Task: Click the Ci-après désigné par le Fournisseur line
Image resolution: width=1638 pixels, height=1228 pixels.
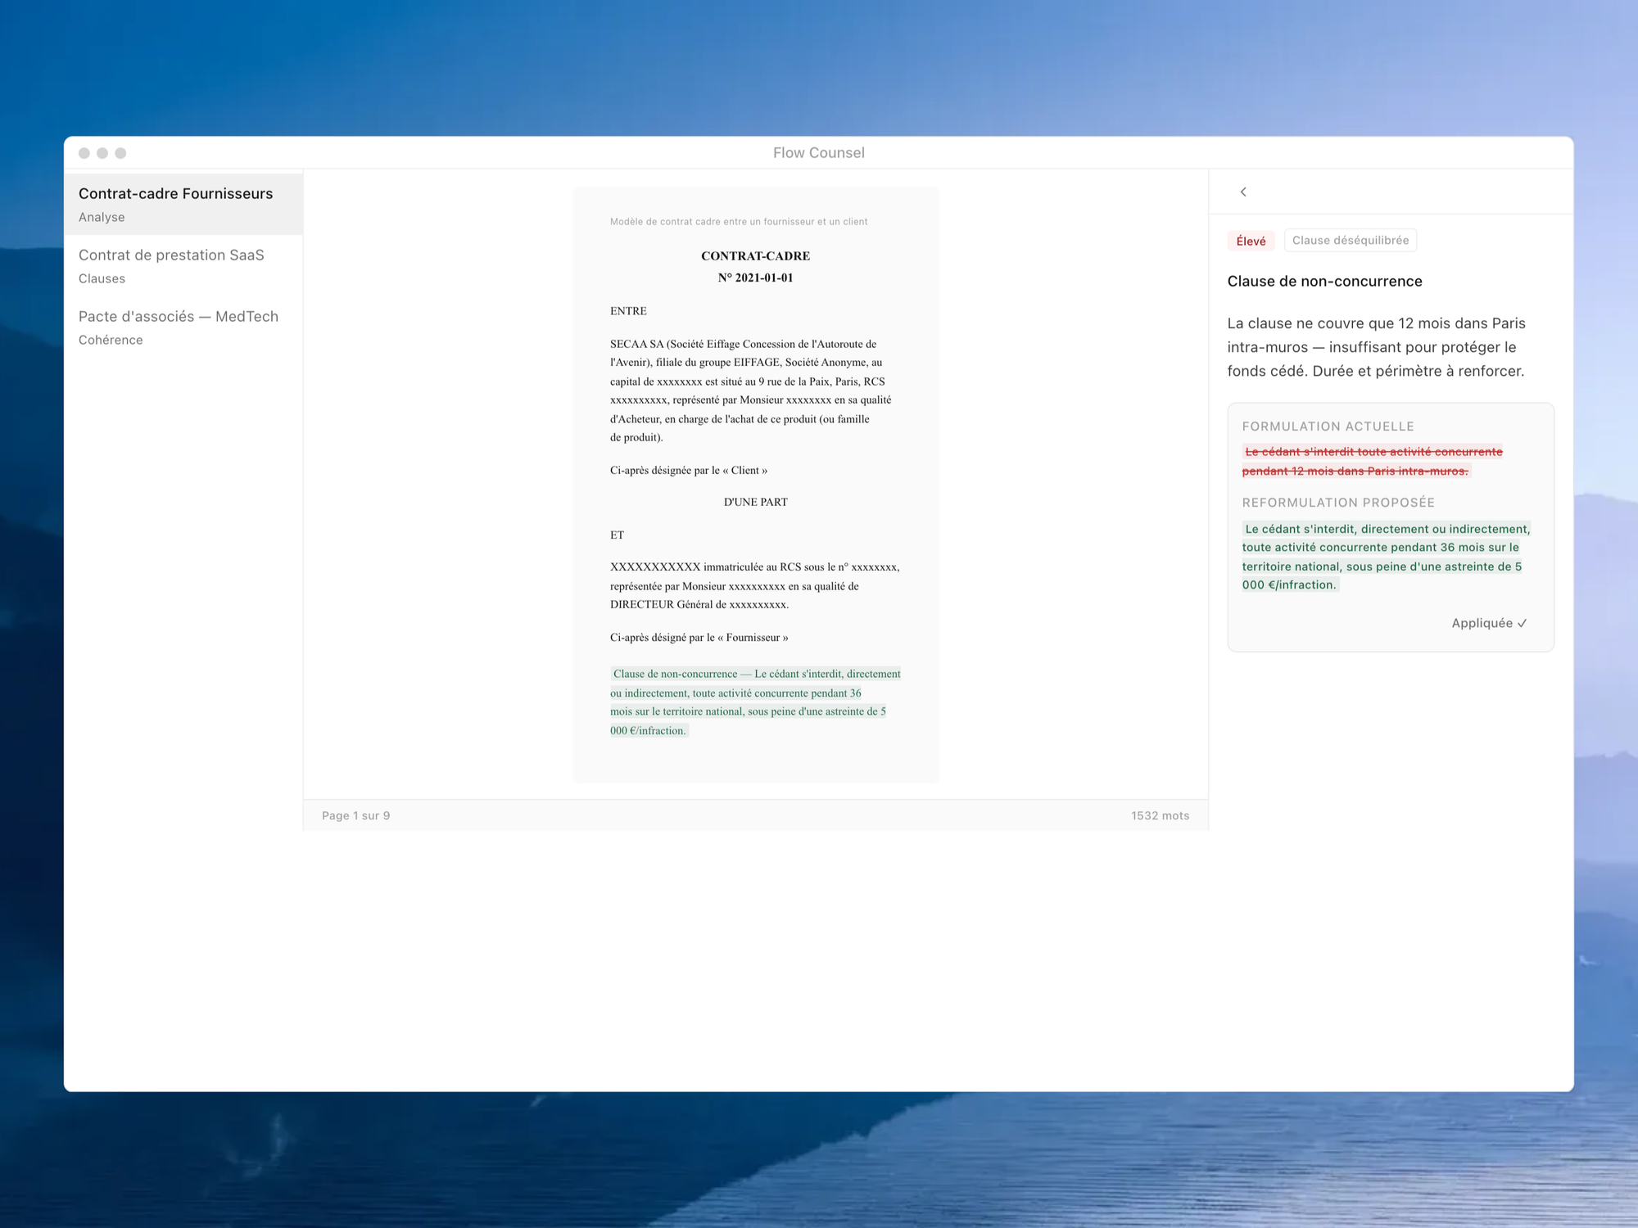Action: click(699, 637)
